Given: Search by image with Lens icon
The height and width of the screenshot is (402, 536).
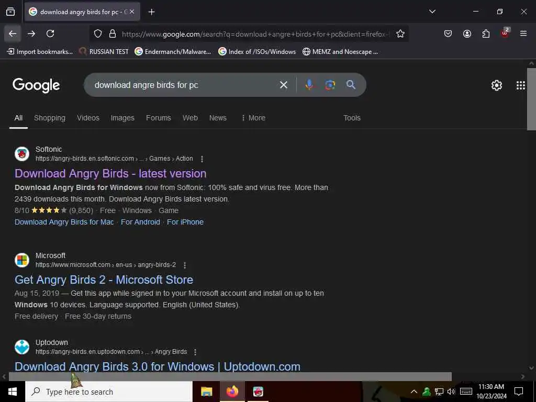Looking at the screenshot, I should tap(330, 85).
